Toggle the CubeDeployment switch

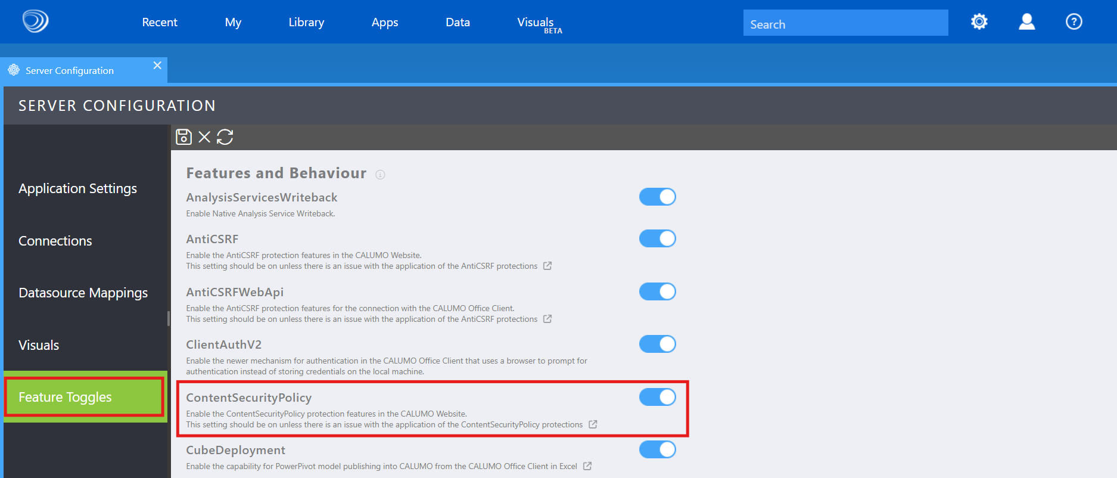tap(658, 449)
